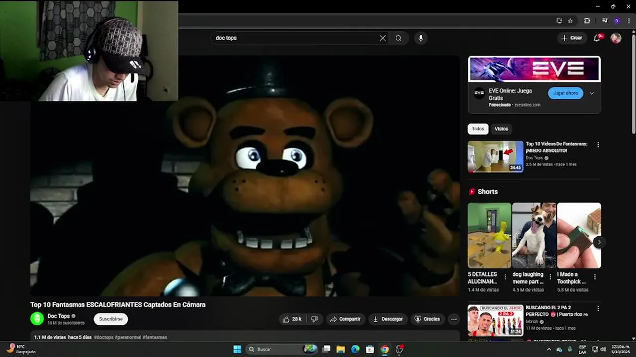
Task: Open the Chrome three-dot menu
Action: coord(629,21)
